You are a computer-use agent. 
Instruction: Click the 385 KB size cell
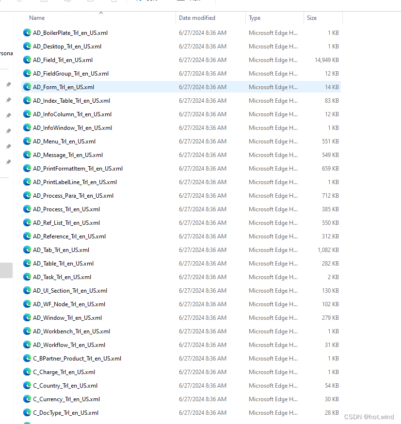point(330,209)
